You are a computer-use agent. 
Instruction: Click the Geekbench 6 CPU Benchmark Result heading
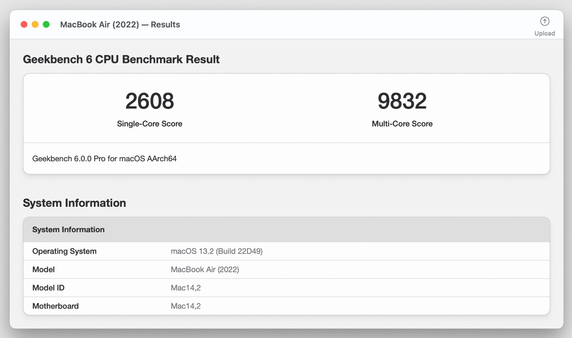[x=121, y=59]
